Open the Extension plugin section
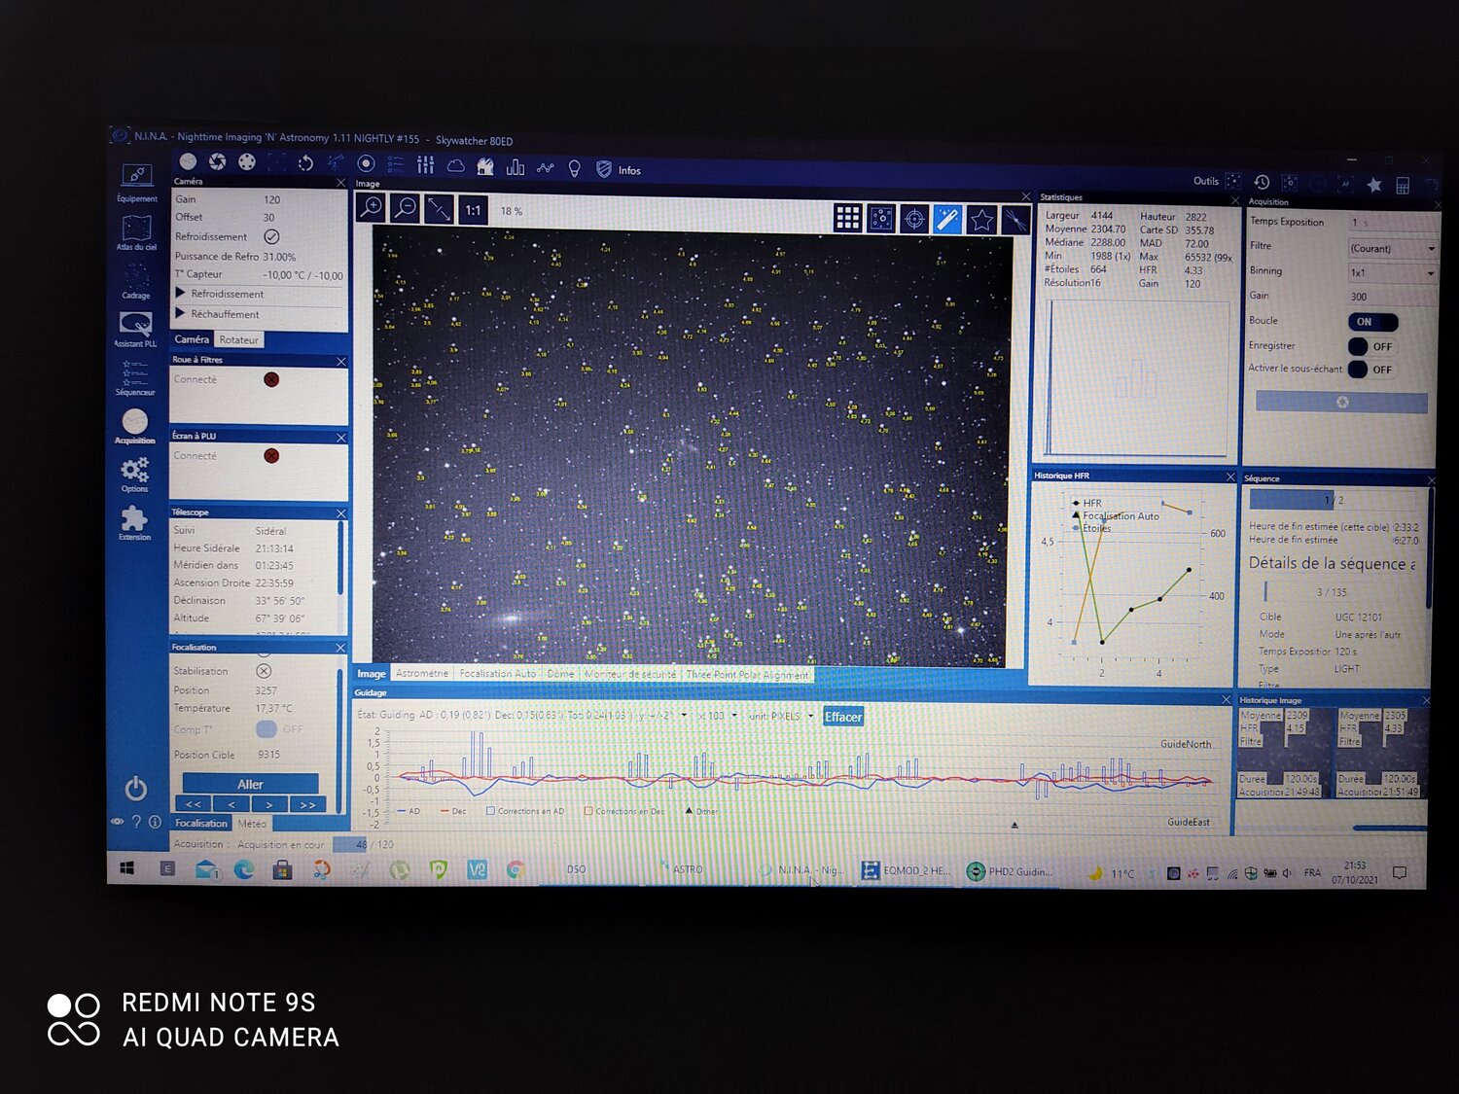The image size is (1459, 1094). (135, 522)
